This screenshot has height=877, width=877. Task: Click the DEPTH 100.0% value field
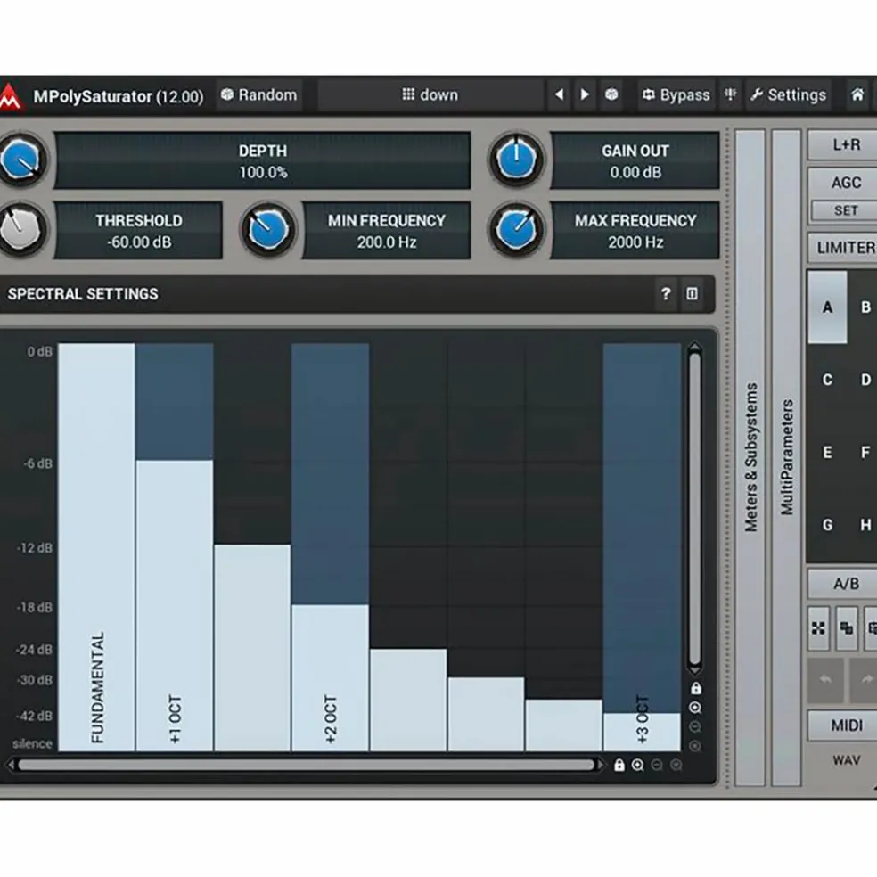coord(262,161)
